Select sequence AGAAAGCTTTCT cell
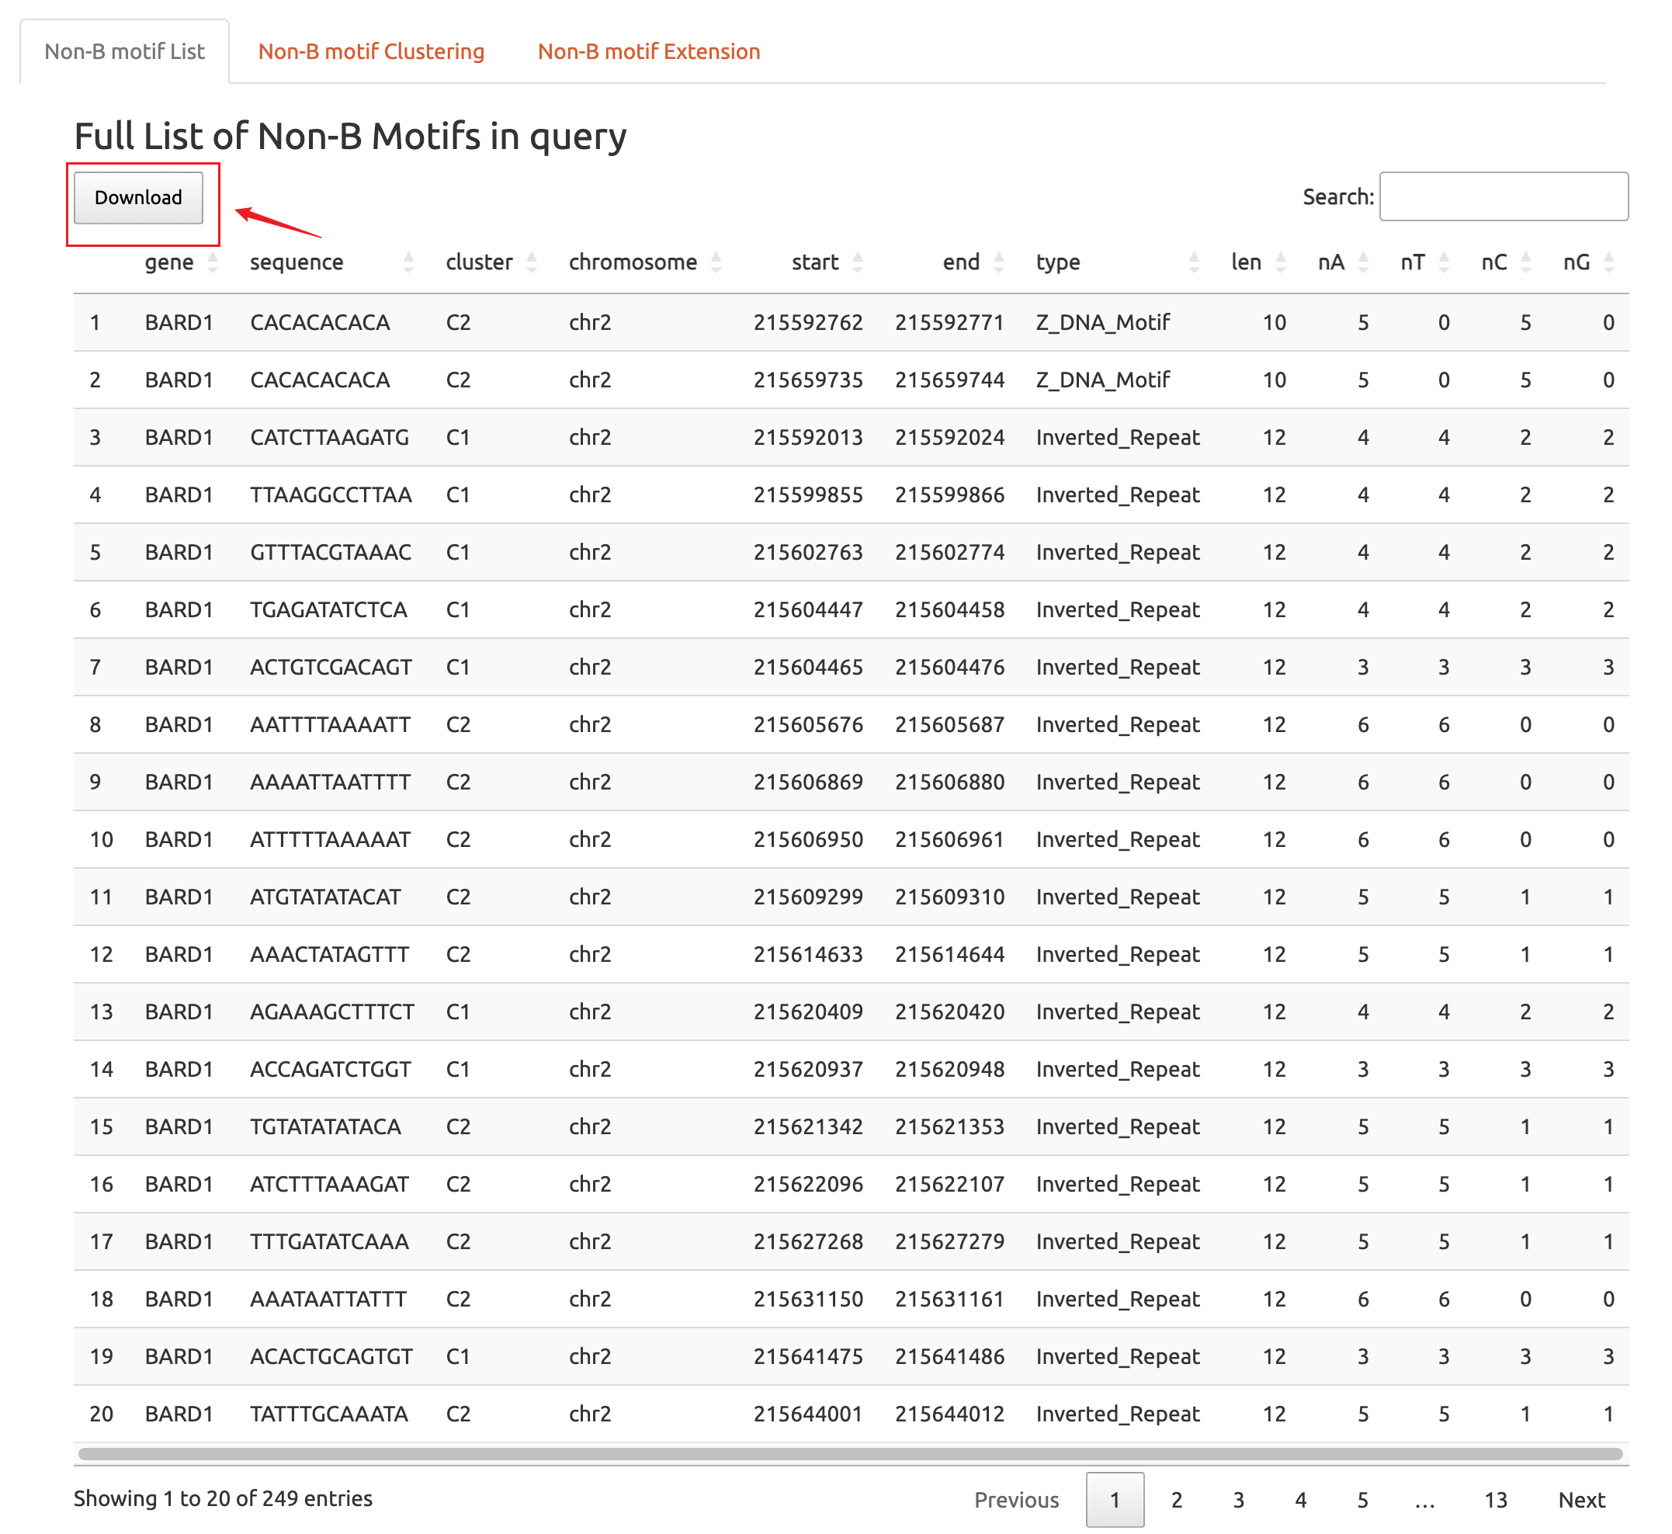Screen dimensions: 1672x1534 [x=332, y=1012]
